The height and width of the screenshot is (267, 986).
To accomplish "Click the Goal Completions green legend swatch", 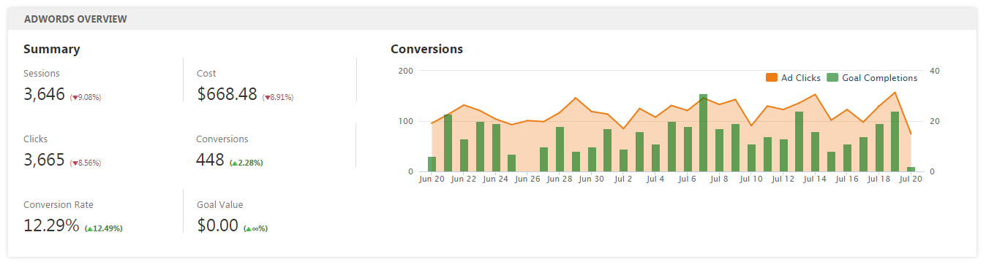I will coord(832,78).
